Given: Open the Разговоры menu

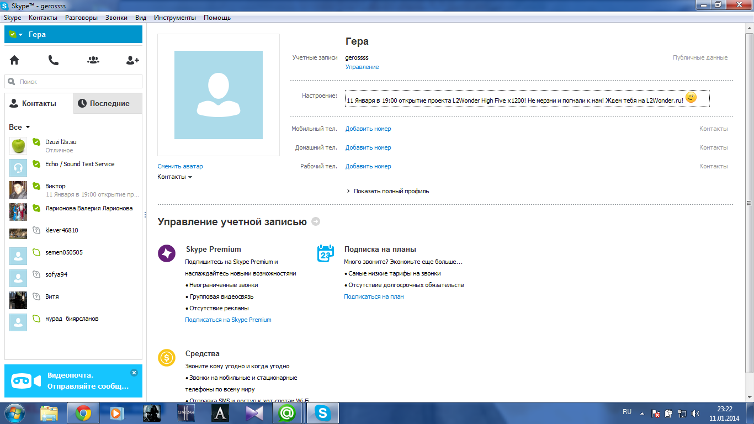Looking at the screenshot, I should coord(81,18).
